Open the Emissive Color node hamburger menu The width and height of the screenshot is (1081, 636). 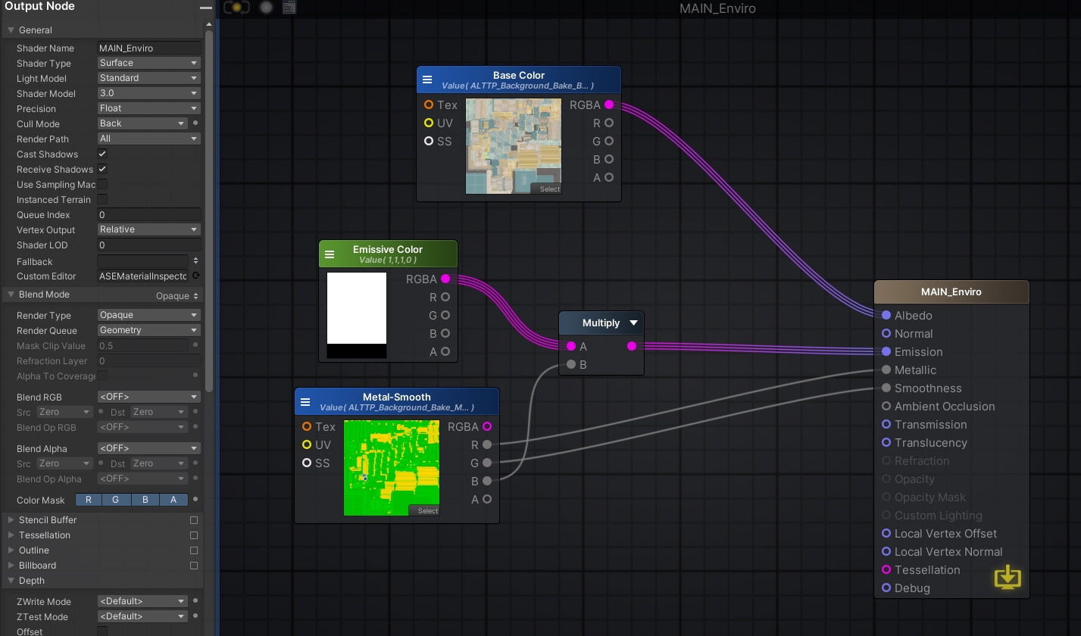[330, 254]
